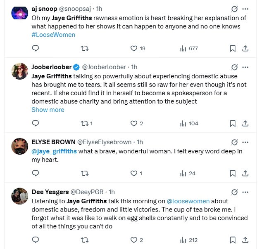Screen dimensions: 262x249
Task: Open the @jaye_griffiths mention link
Action: [54, 151]
